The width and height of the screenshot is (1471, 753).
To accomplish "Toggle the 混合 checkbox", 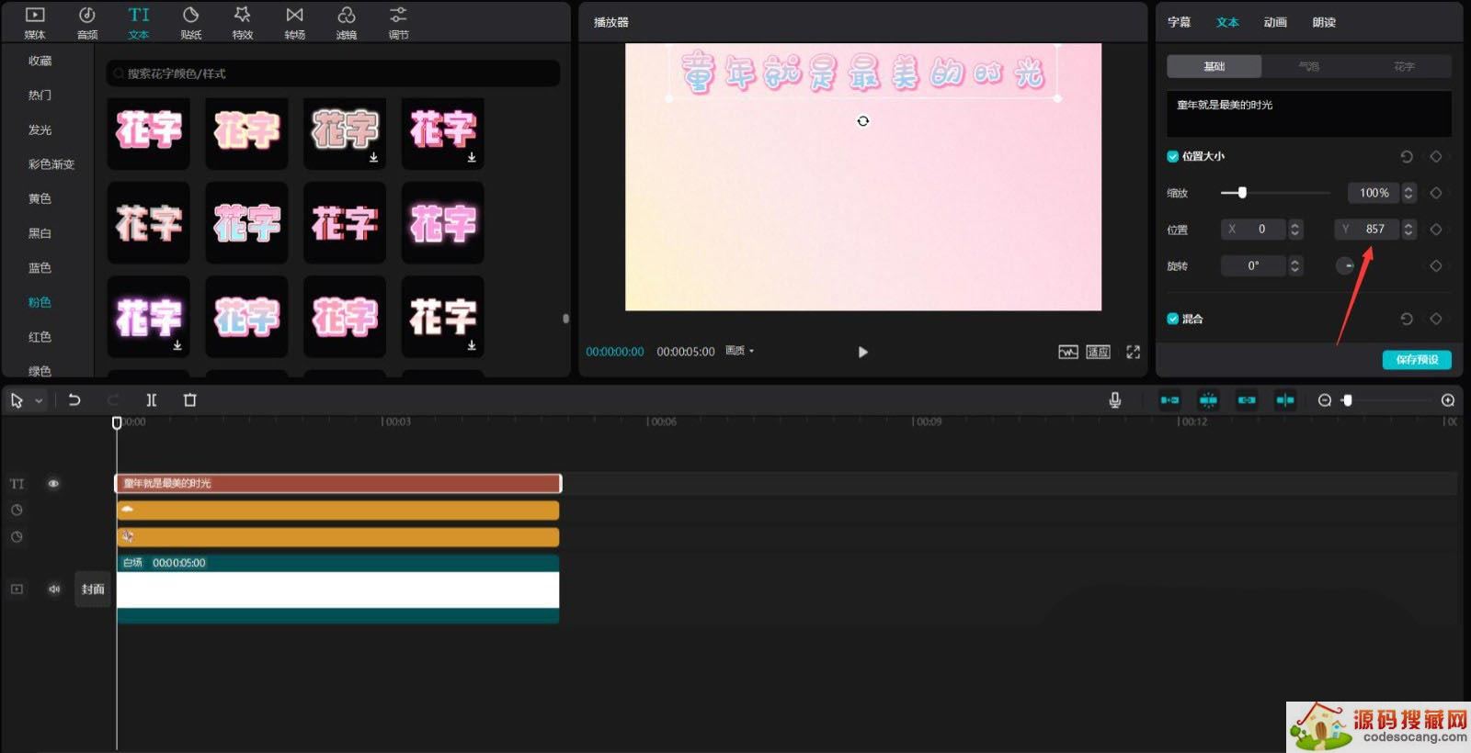I will point(1172,319).
